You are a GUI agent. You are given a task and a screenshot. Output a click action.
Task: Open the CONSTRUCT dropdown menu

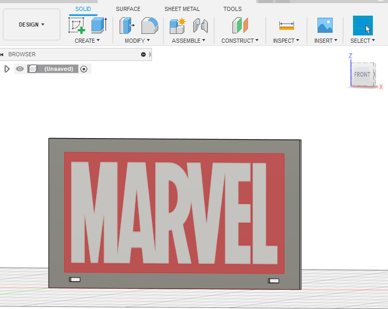(x=240, y=41)
